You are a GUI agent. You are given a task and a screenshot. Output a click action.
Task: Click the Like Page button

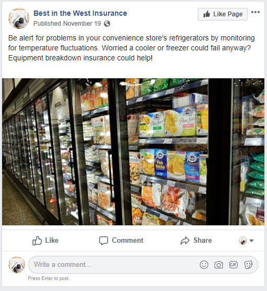point(222,14)
